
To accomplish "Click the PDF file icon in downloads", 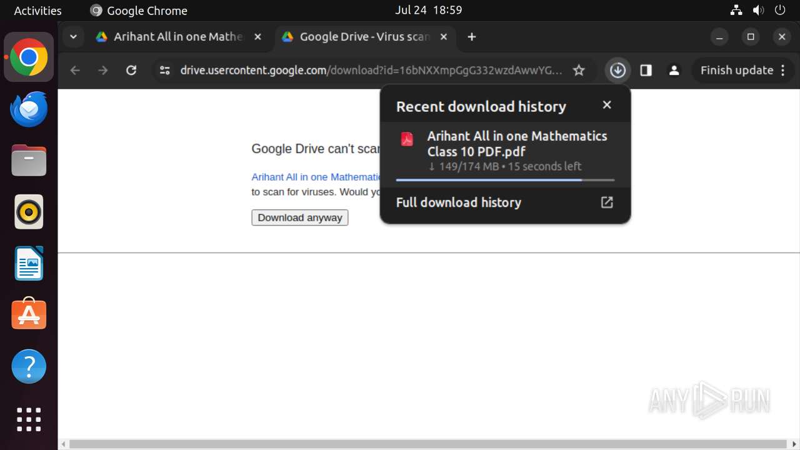I will [x=407, y=139].
